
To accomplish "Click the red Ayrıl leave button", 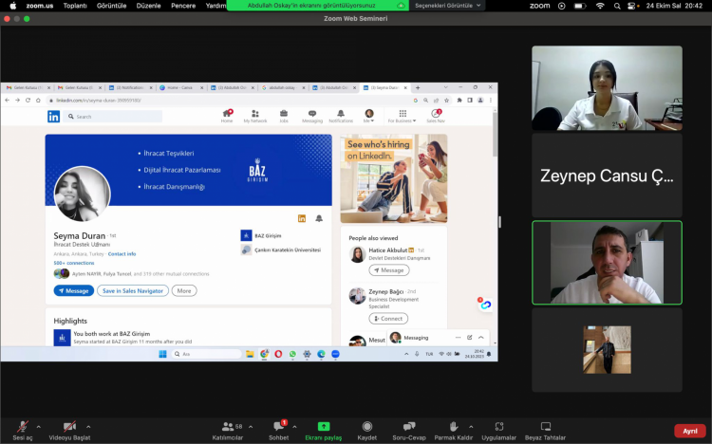I will (x=689, y=431).
